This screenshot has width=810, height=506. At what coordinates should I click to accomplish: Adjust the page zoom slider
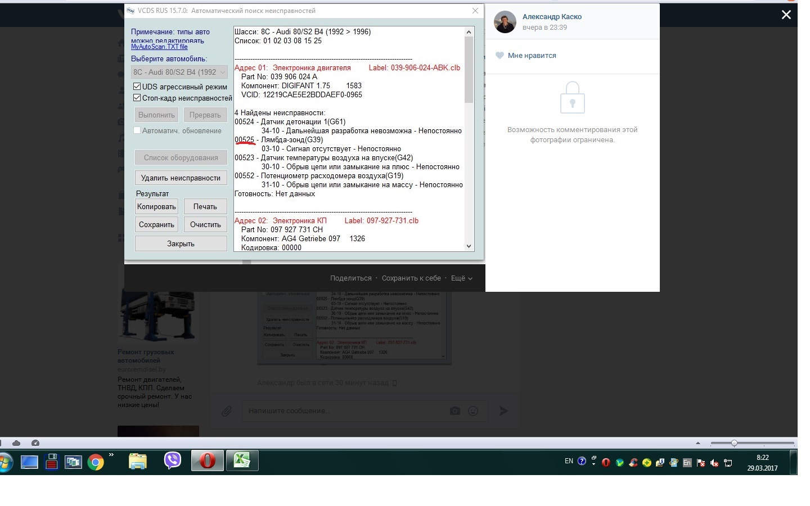[735, 443]
